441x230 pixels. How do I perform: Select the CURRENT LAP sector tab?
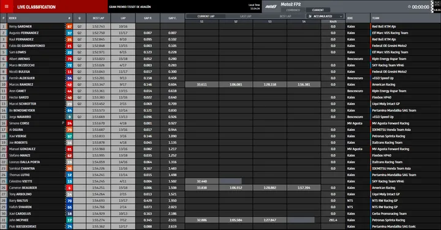point(206,17)
